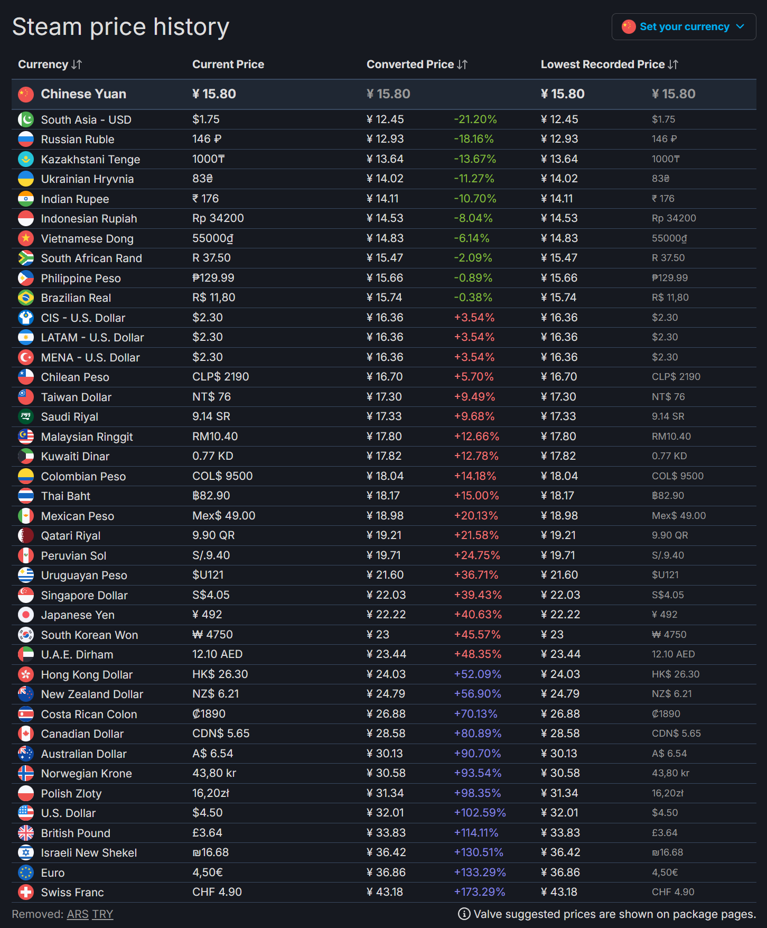Image resolution: width=767 pixels, height=928 pixels.
Task: Click the Chilean Peso flag icon
Action: 26,377
